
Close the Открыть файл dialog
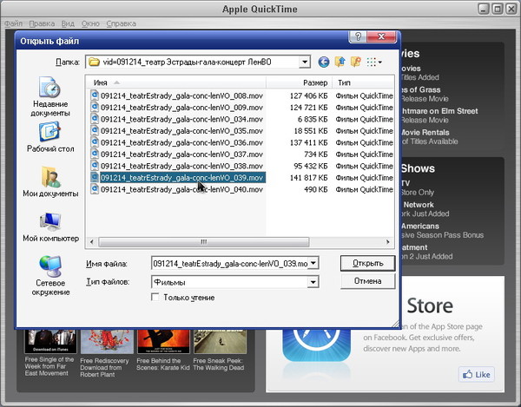pyautogui.click(x=381, y=36)
